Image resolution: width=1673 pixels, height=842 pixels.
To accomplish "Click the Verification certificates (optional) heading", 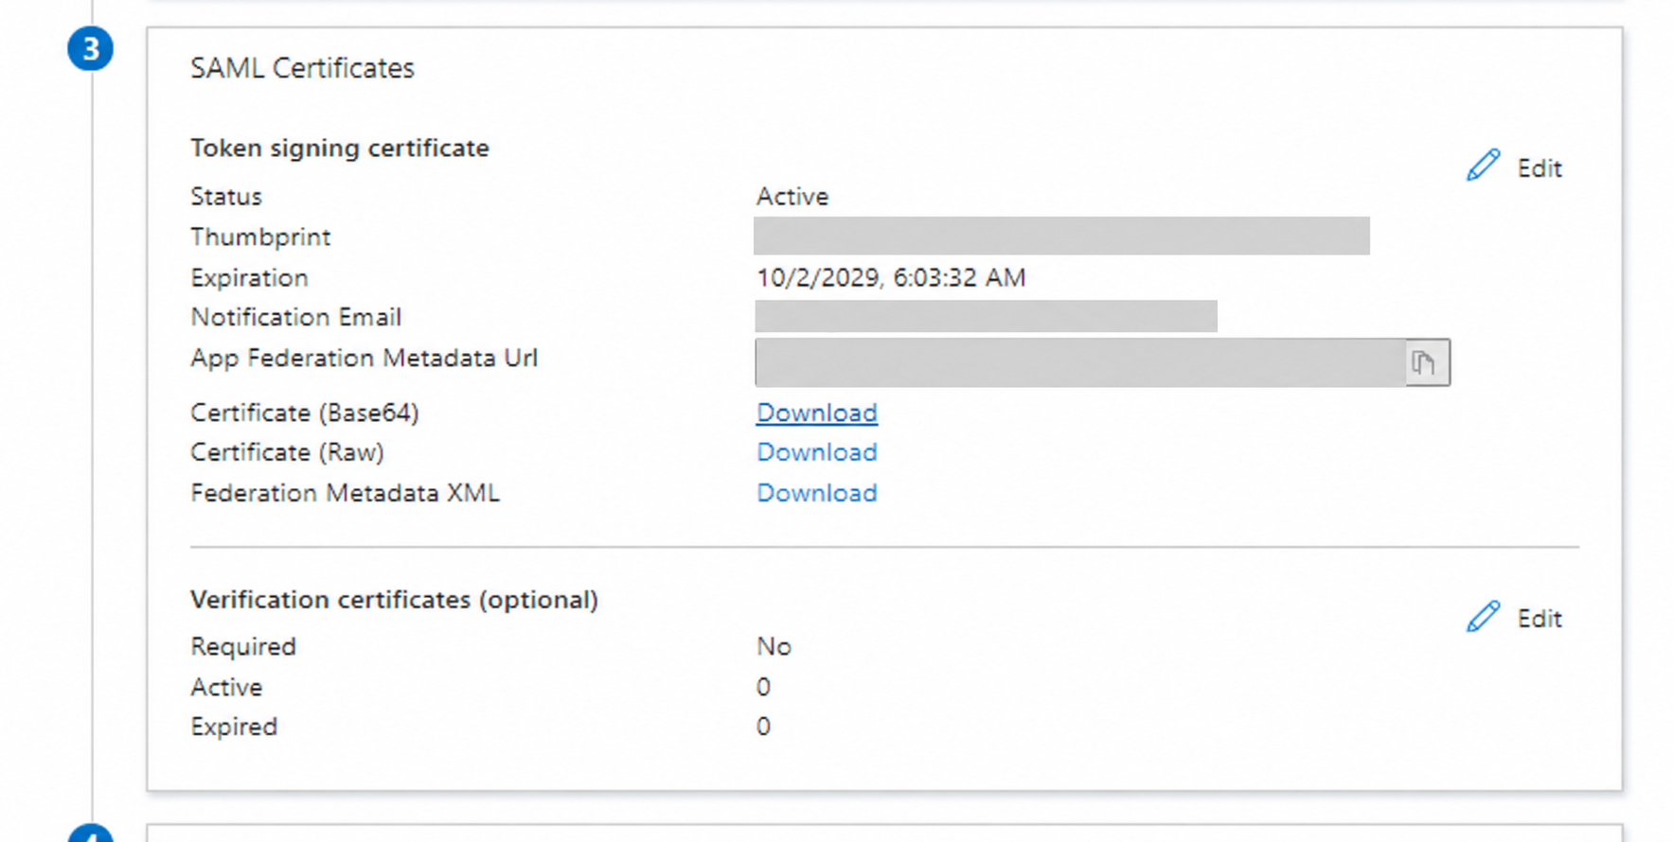I will coord(394,600).
